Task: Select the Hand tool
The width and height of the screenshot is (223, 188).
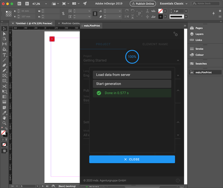Action: 4,118
